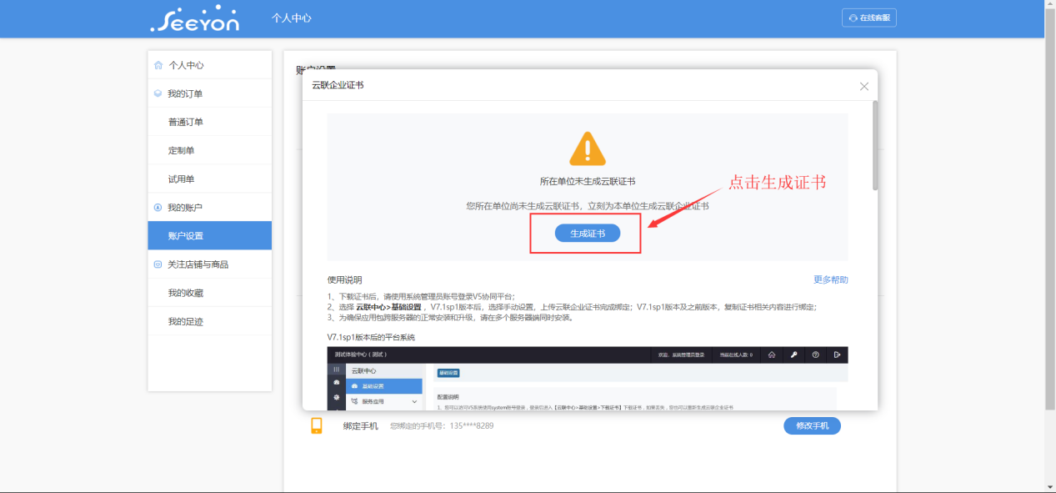Select 我的足迹 in the sidebar

point(210,321)
